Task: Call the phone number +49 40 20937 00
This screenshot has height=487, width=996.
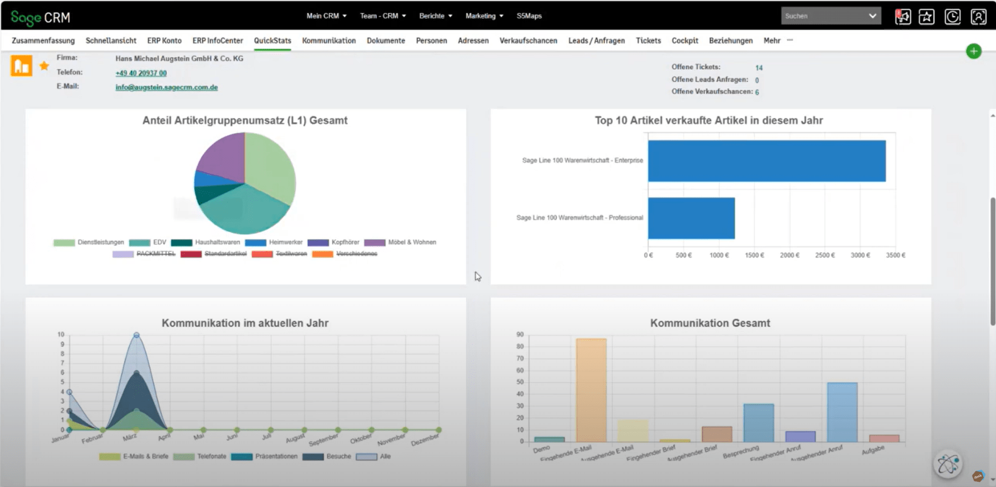Action: tap(141, 73)
